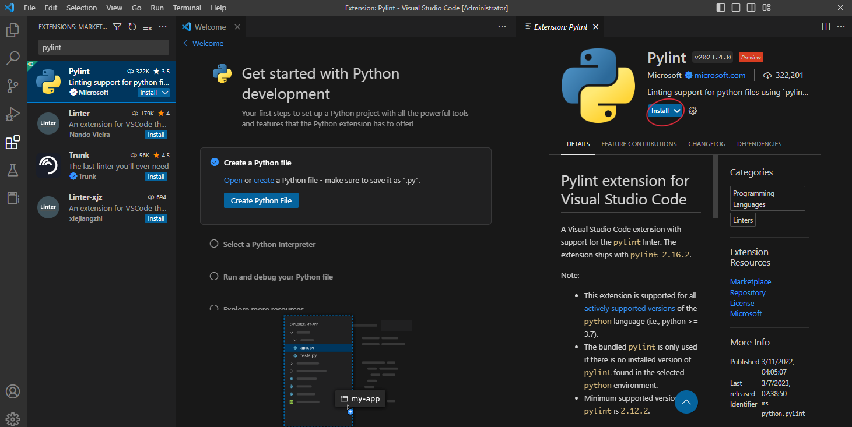Select the Extensions icon in the activity bar
Image resolution: width=852 pixels, height=427 pixels.
click(x=13, y=142)
